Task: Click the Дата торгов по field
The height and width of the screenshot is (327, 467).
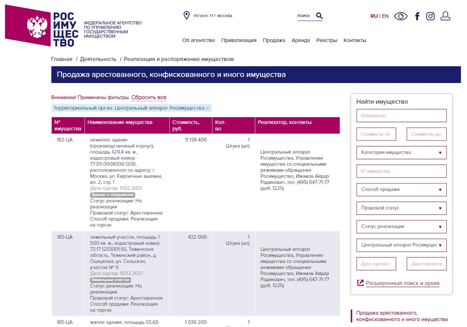Action: (427, 264)
